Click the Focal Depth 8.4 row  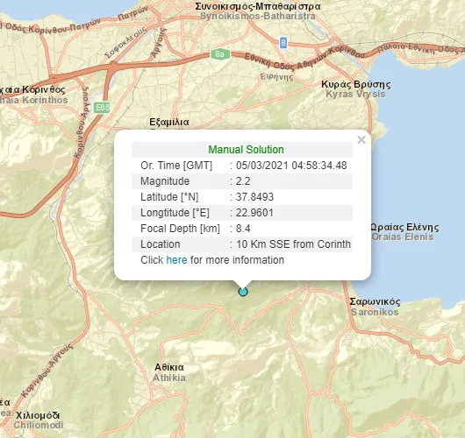tap(242, 229)
